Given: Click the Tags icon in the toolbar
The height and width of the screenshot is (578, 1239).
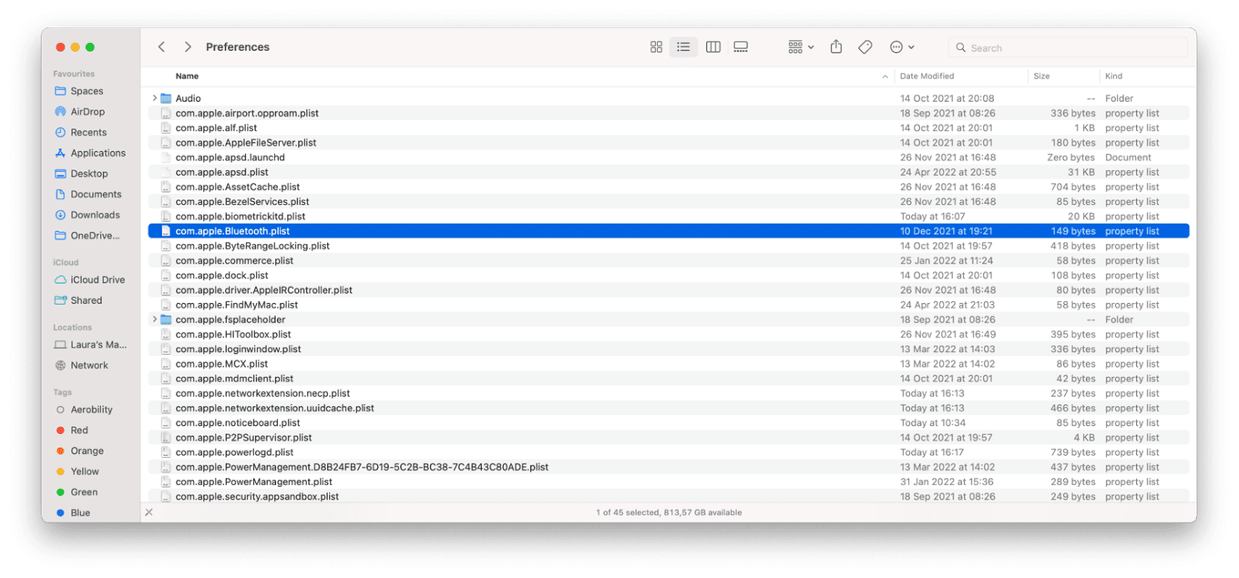Looking at the screenshot, I should click(x=865, y=46).
